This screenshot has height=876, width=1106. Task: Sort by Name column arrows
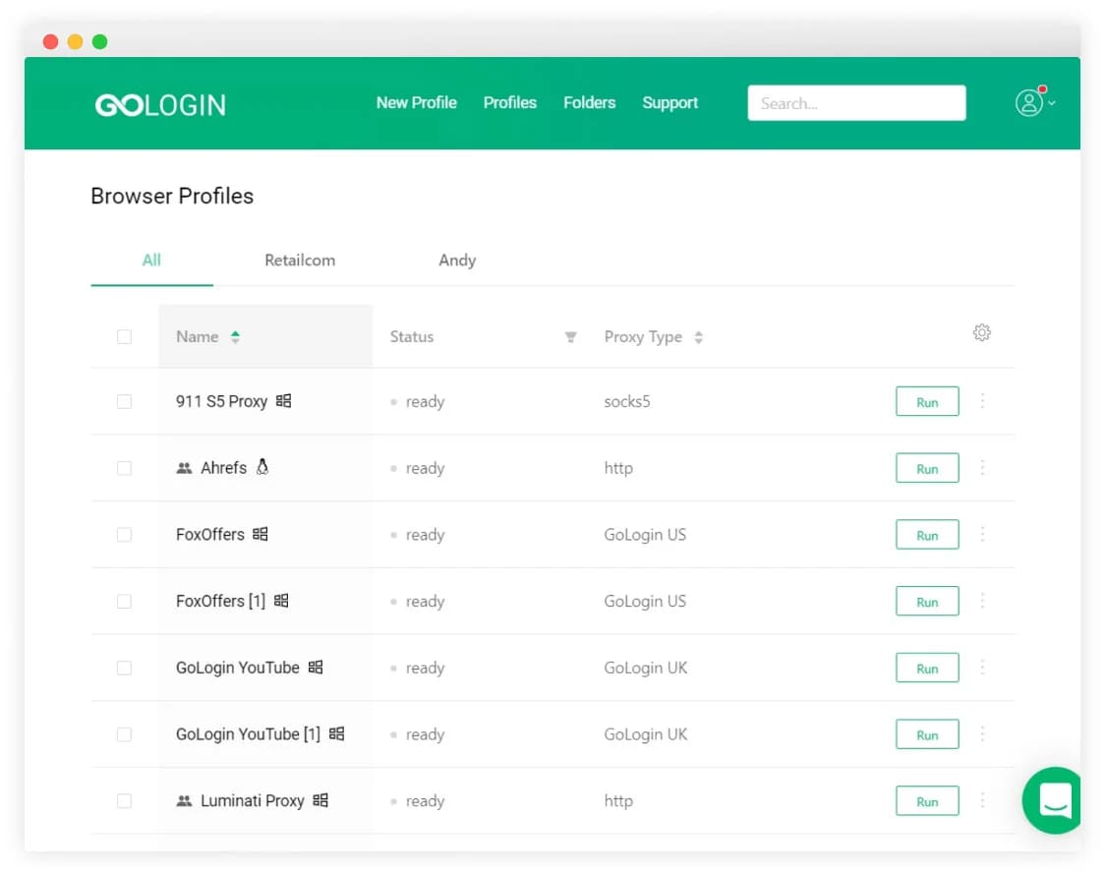tap(235, 337)
